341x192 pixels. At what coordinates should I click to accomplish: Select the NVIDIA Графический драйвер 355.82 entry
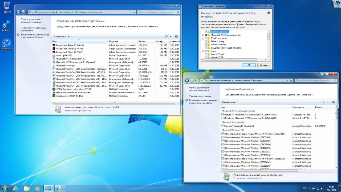[x=116, y=89]
